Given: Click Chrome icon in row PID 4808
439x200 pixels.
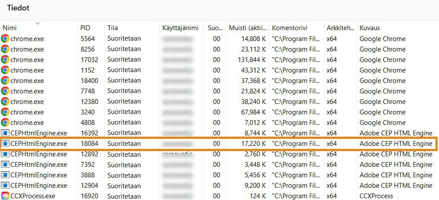Looking at the screenshot, I should [x=5, y=122].
